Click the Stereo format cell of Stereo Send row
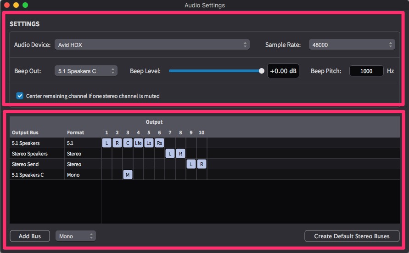Screen dimensions: 409x253 coord(83,164)
